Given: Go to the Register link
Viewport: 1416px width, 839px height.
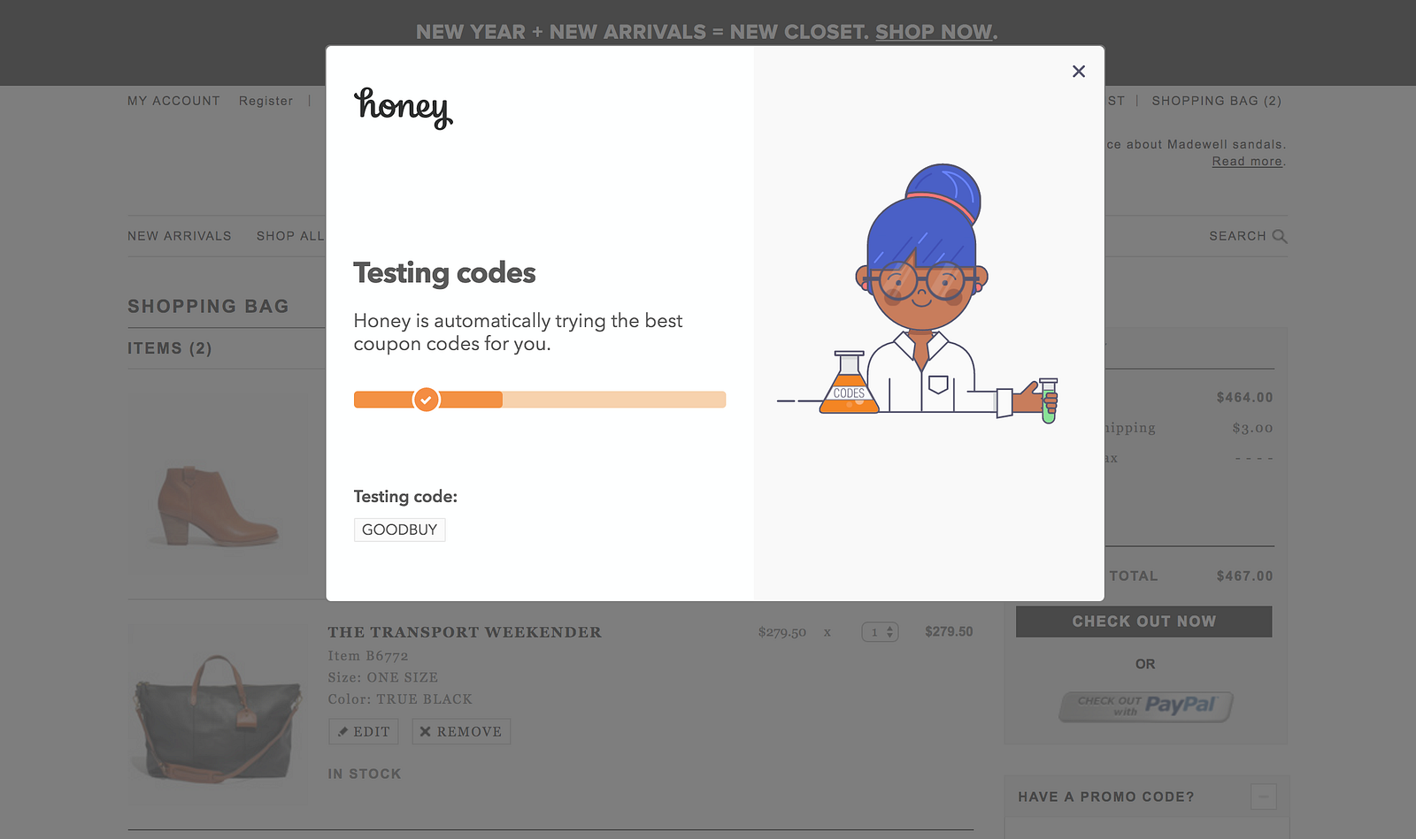Looking at the screenshot, I should pos(265,101).
